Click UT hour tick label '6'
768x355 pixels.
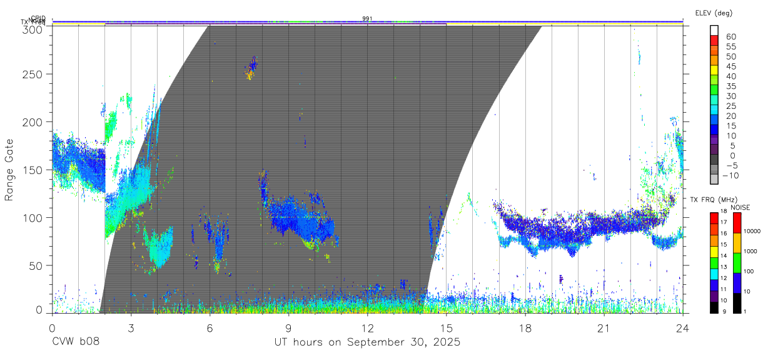coord(210,328)
